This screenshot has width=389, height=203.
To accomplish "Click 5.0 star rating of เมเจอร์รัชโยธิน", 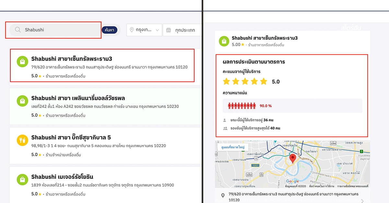I will (x=36, y=194).
